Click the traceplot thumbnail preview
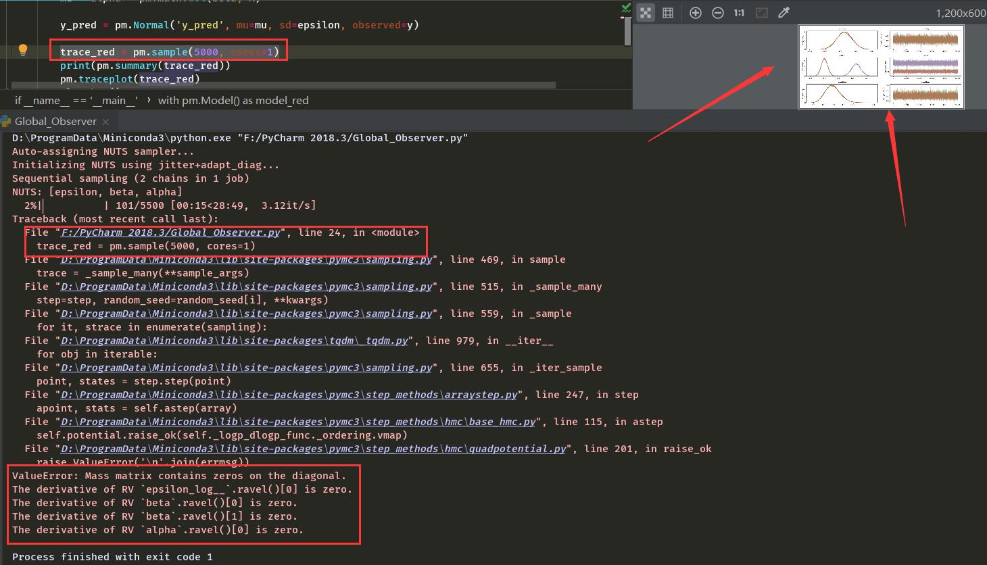 pos(881,67)
